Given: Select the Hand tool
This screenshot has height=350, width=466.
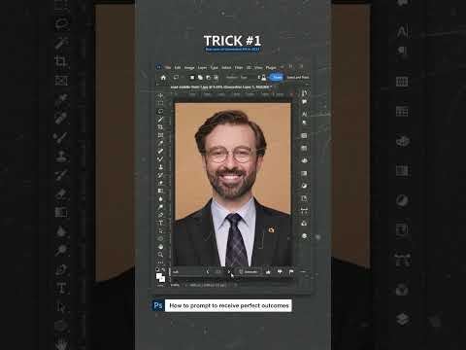Looking at the screenshot, I should pyautogui.click(x=160, y=247).
